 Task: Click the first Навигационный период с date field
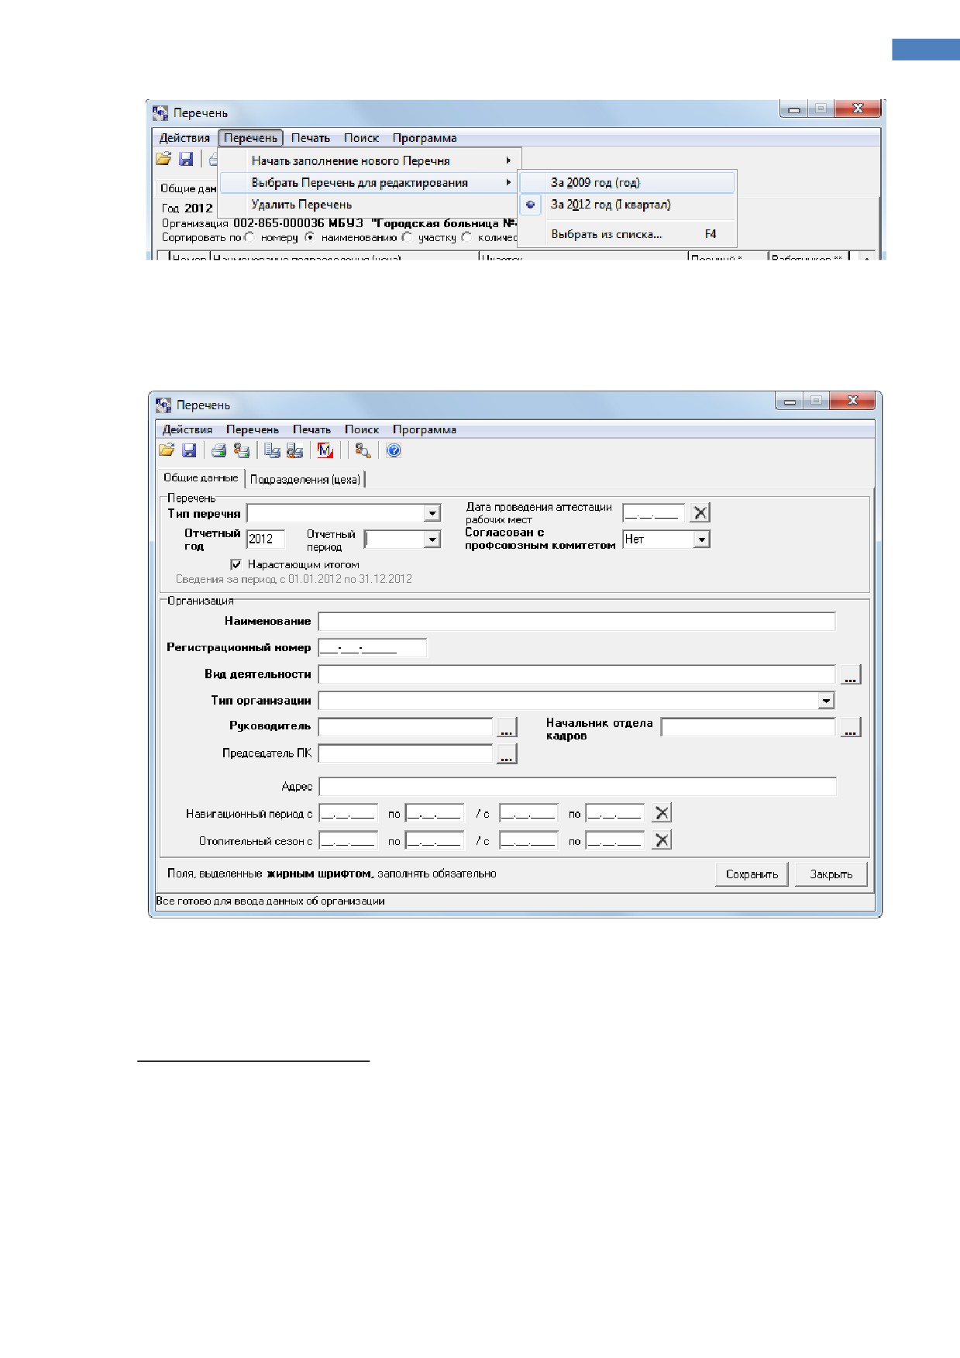(x=349, y=813)
